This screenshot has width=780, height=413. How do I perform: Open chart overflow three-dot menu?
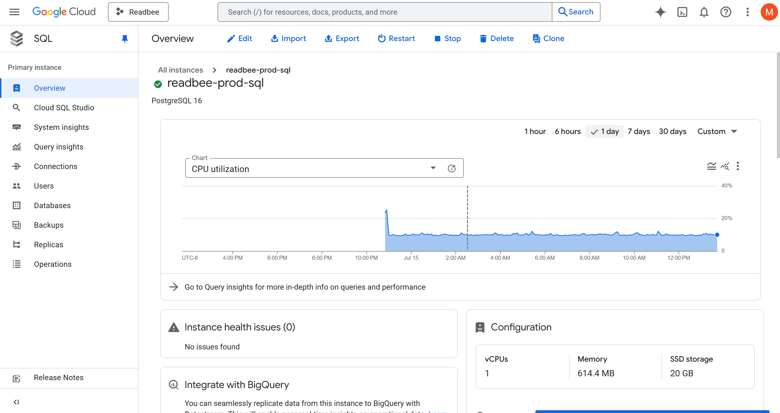(x=738, y=166)
